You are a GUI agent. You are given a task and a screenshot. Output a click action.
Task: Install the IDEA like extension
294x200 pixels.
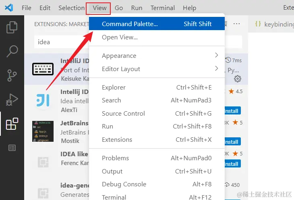(x=232, y=164)
